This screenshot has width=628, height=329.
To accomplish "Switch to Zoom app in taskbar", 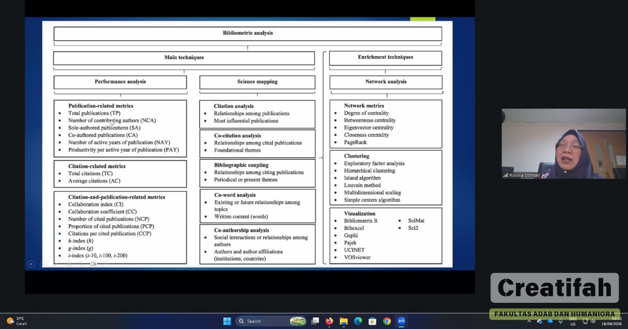I will (x=401, y=321).
